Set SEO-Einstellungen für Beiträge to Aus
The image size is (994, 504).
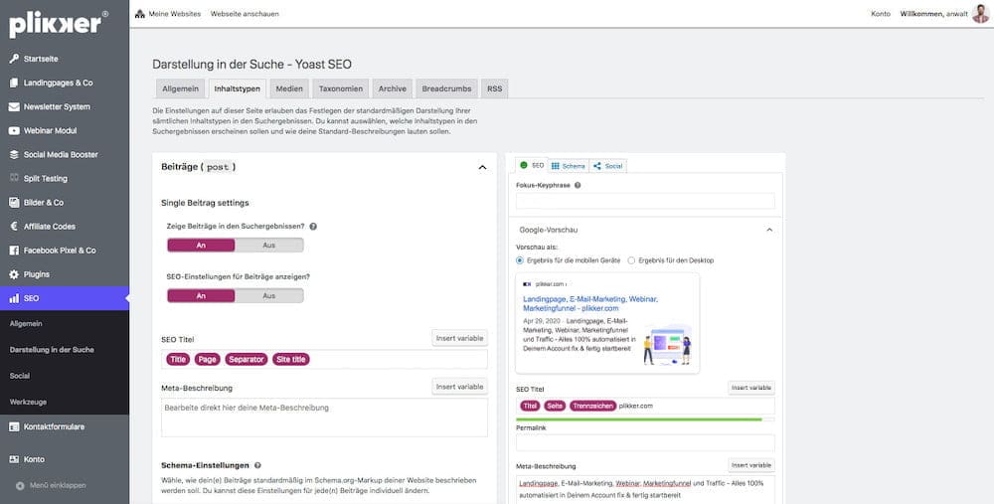pyautogui.click(x=268, y=295)
